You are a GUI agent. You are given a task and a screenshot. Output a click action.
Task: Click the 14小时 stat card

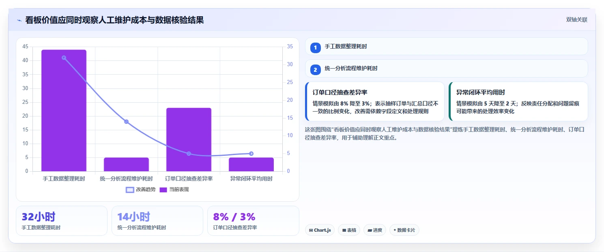[157, 221]
